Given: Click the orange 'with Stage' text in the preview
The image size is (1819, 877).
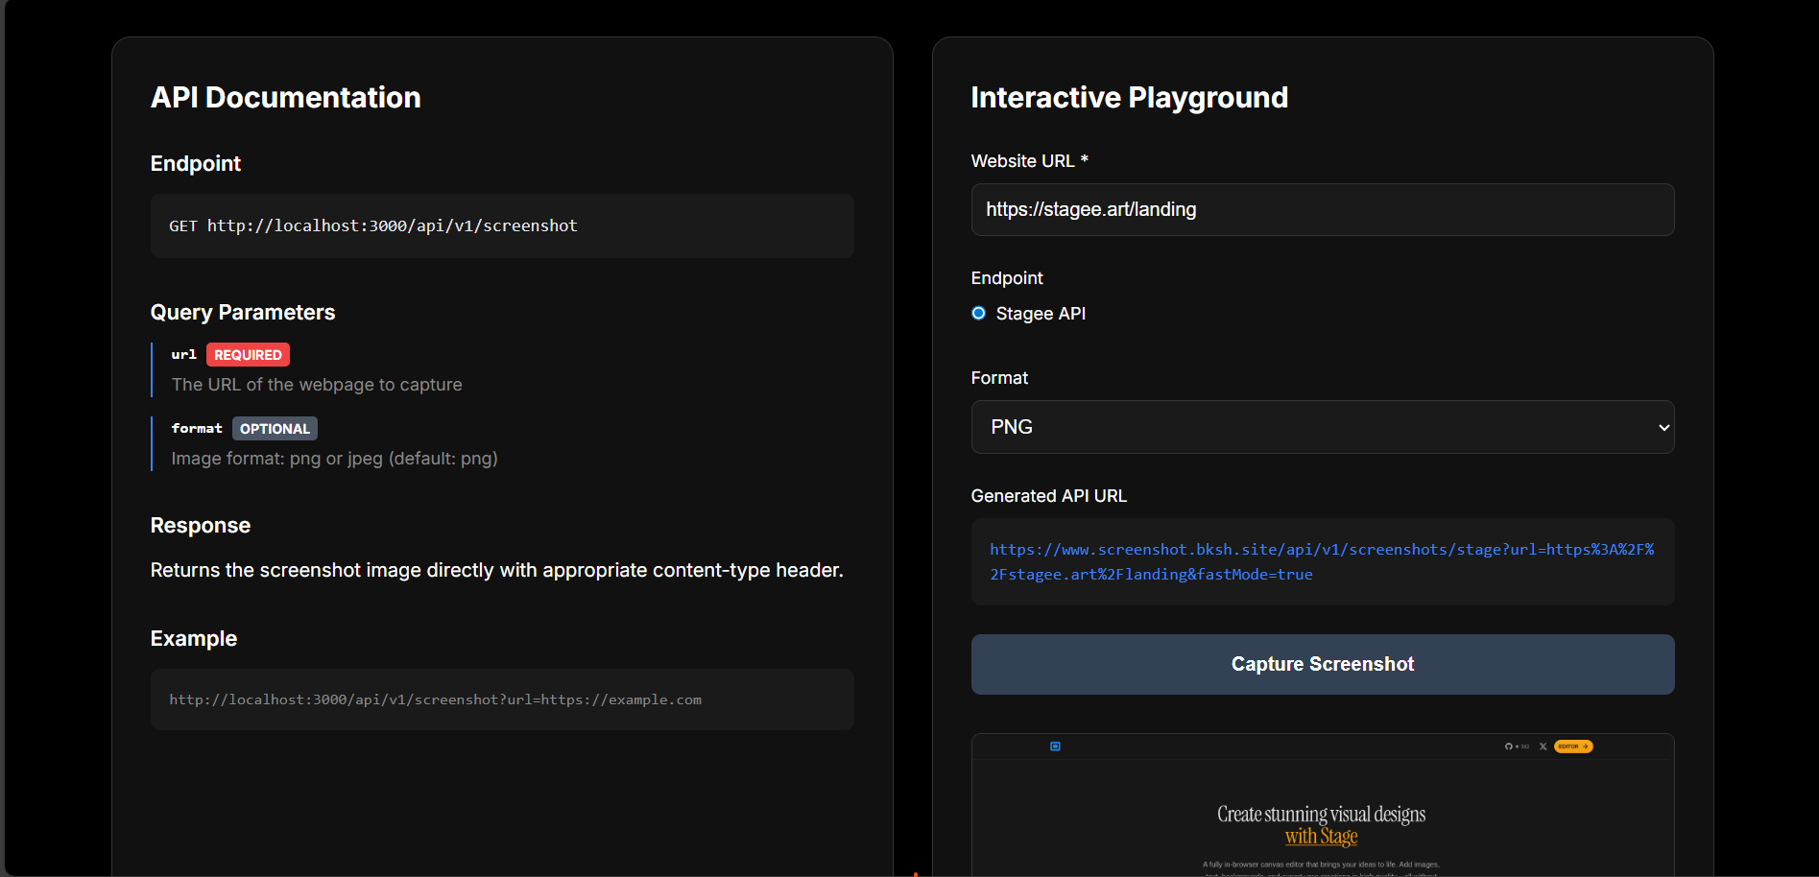Looking at the screenshot, I should click(1321, 837).
